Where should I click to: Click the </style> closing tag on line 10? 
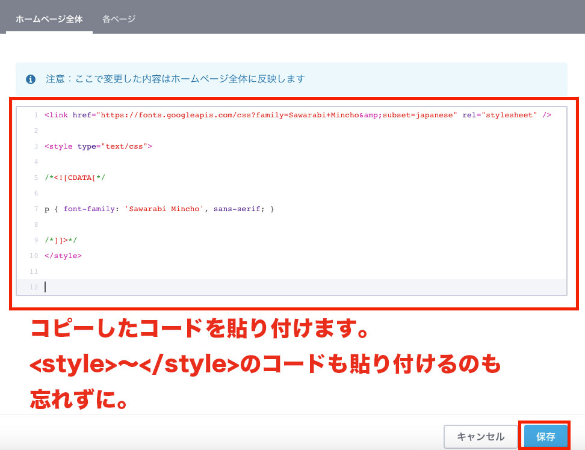[63, 255]
